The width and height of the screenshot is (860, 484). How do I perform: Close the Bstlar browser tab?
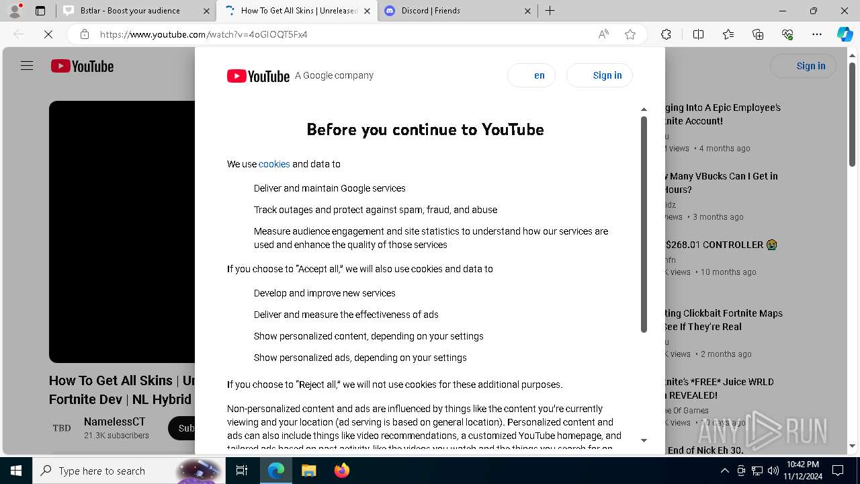click(x=206, y=11)
